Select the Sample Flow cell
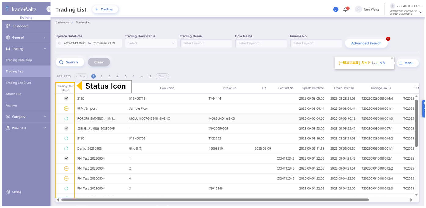This screenshot has width=426, height=208. (x=138, y=108)
